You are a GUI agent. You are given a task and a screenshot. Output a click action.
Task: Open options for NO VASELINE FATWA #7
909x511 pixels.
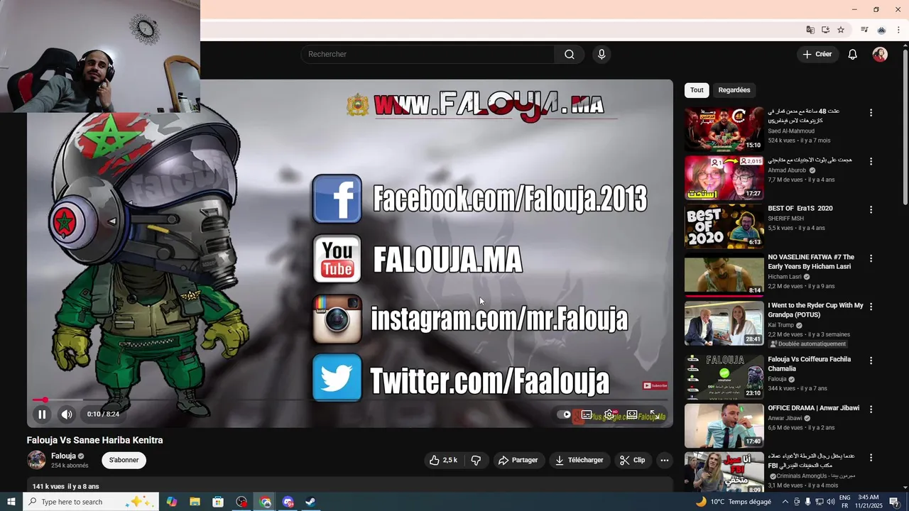point(871,258)
